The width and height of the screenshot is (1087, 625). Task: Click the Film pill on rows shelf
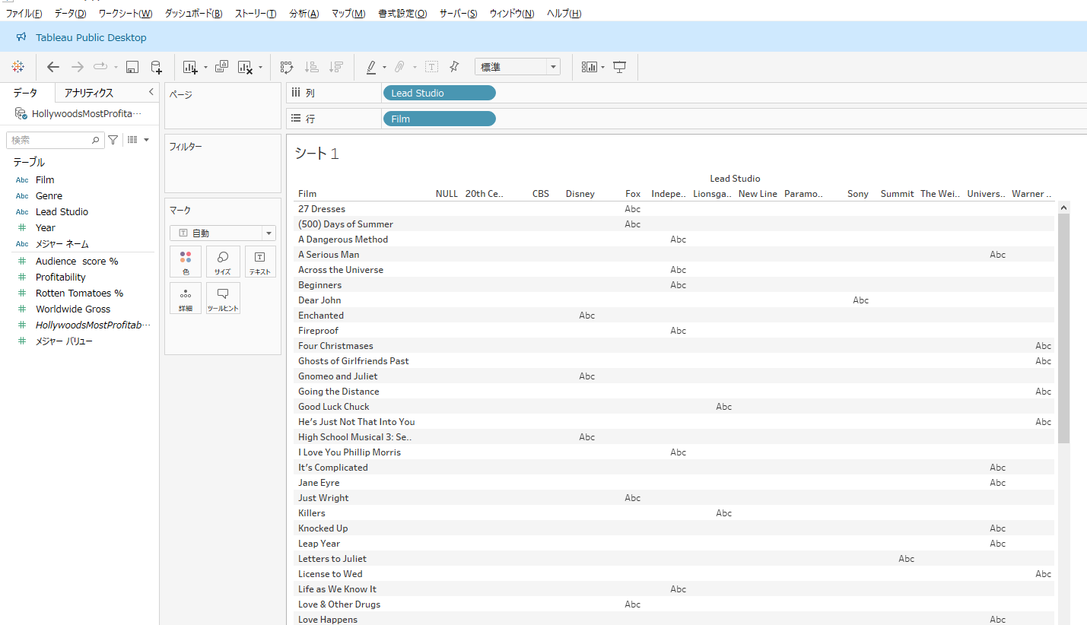tap(439, 119)
